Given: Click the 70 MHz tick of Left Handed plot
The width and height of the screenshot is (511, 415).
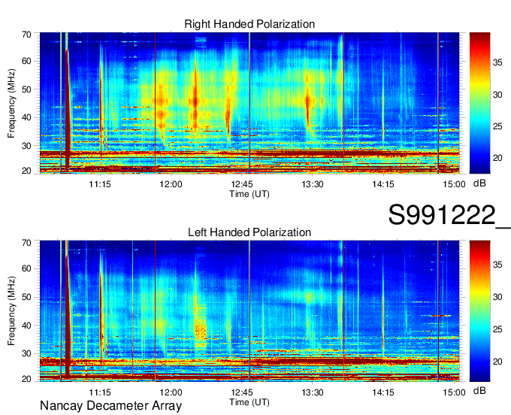Looking at the screenshot, I should coord(26,243).
